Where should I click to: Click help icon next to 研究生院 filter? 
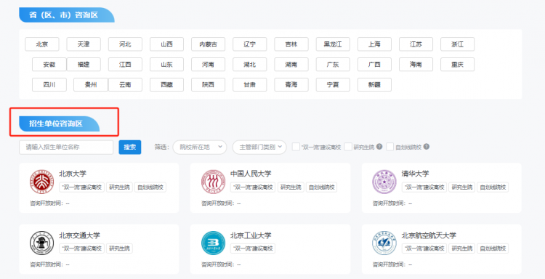coord(379,147)
